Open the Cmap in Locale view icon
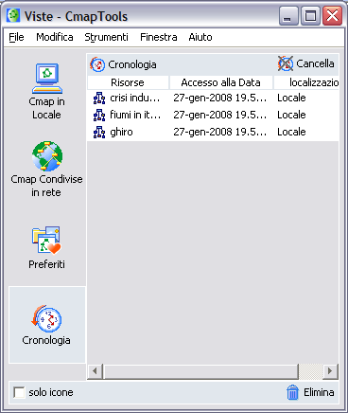Screen dimensions: 348x413 (47, 79)
